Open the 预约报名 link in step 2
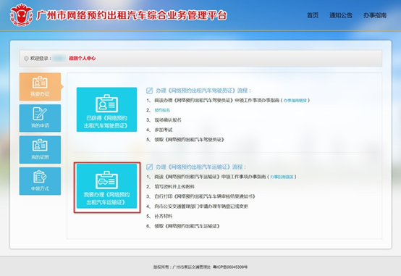This screenshot has width=401, height=276. point(162,110)
